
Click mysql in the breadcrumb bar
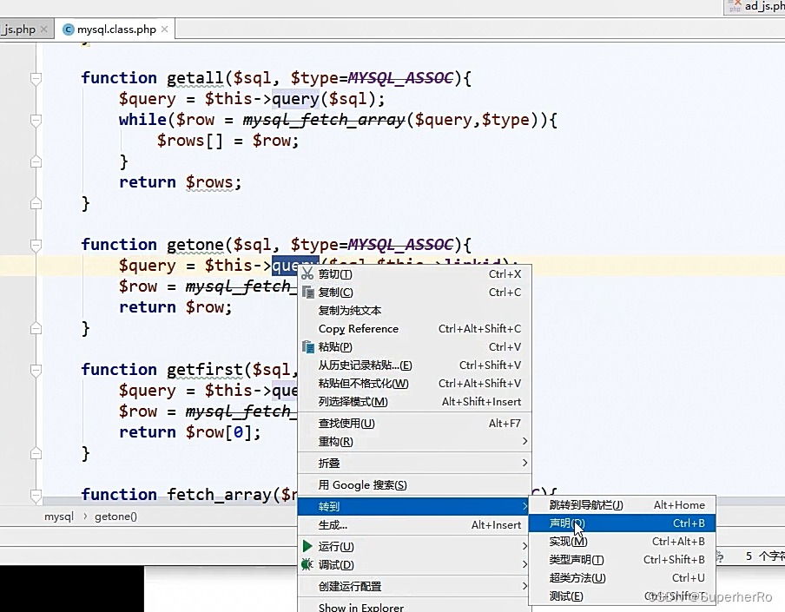click(x=58, y=516)
